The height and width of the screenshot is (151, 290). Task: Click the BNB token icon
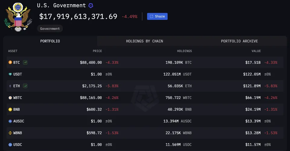10,109
